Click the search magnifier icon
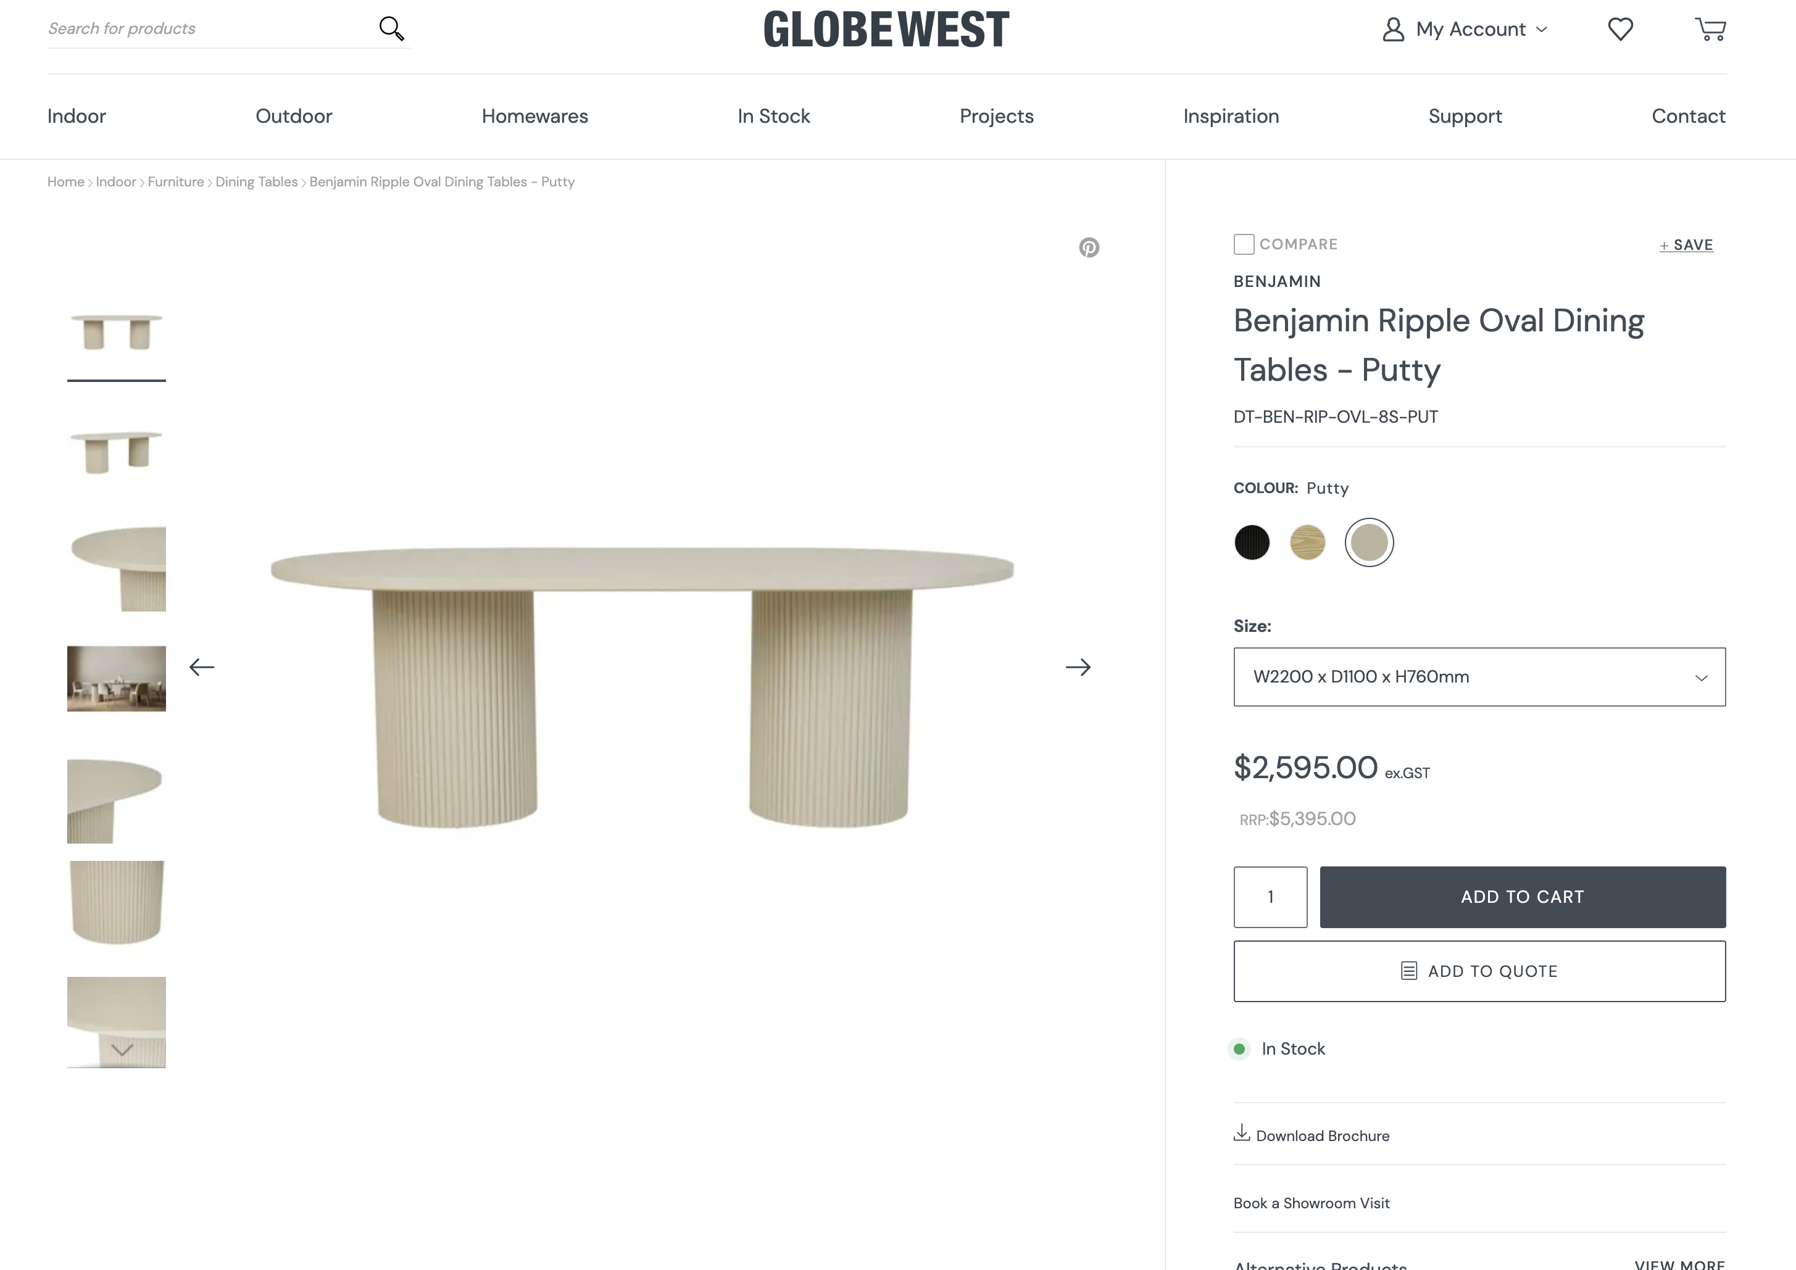This screenshot has height=1270, width=1796. (x=391, y=29)
